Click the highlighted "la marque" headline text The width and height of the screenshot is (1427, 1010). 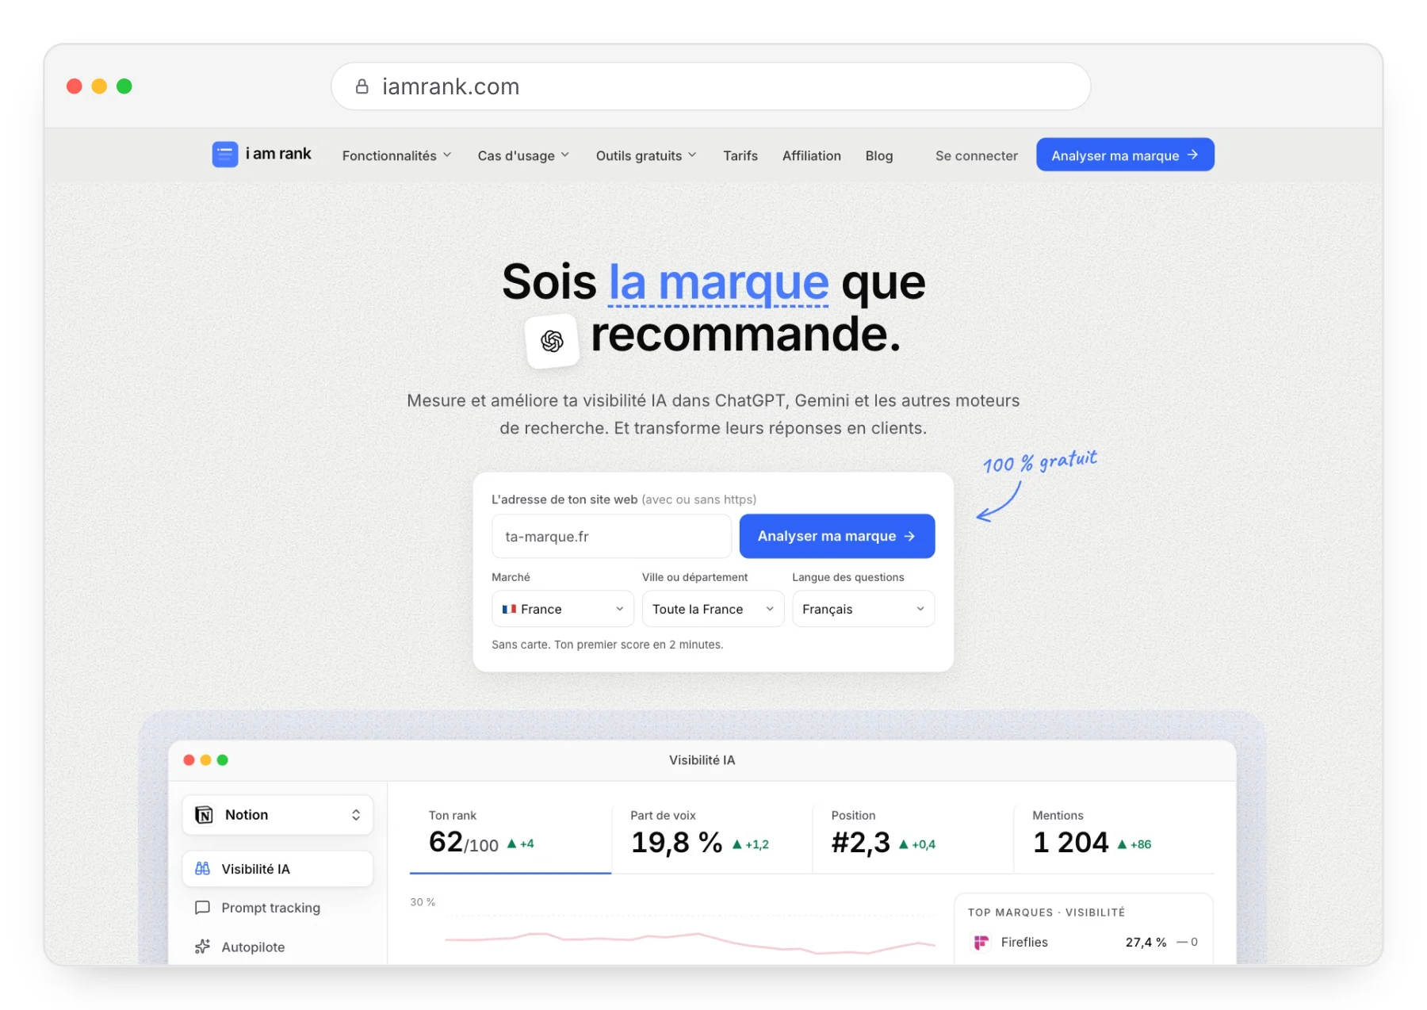pyautogui.click(x=718, y=282)
